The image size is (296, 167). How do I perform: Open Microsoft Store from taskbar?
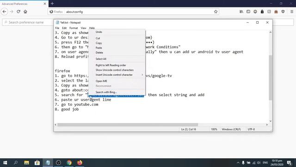point(37,163)
